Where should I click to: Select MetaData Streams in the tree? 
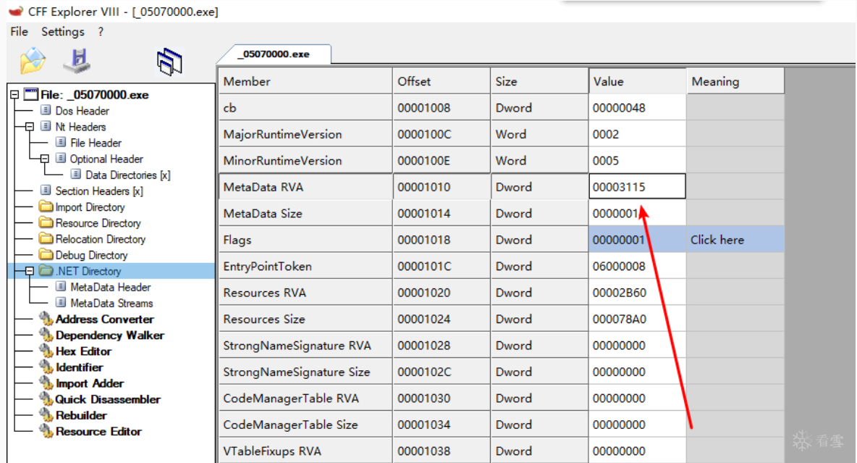[111, 303]
